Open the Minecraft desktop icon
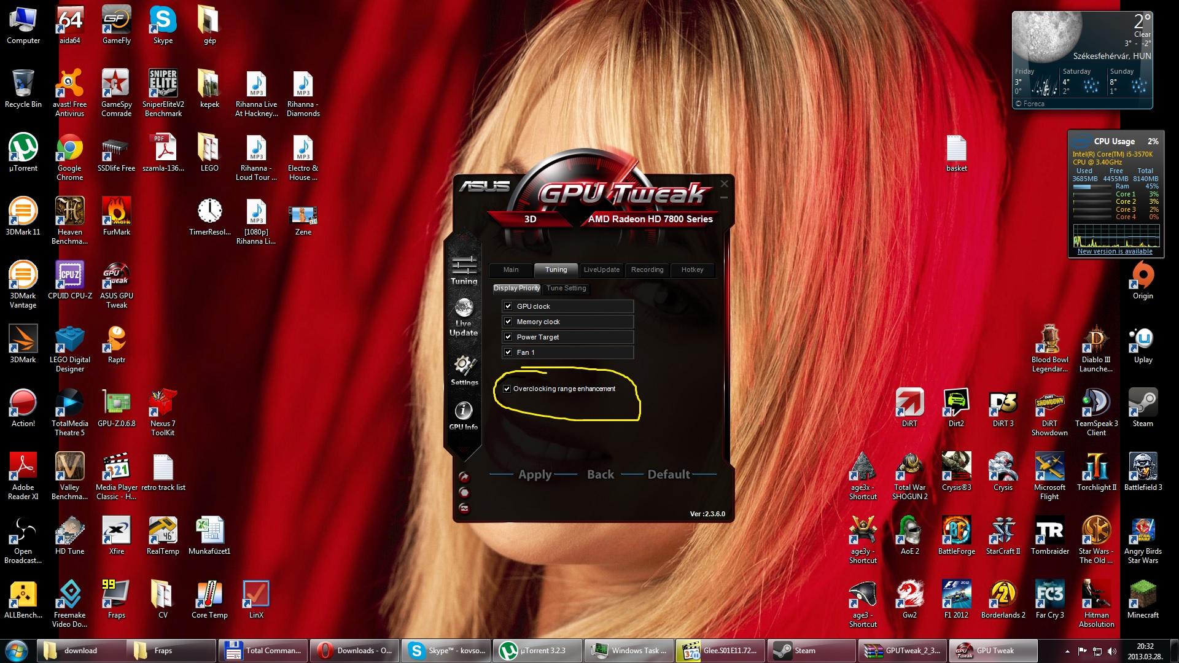Screen dimensions: 1179x663 (x=1143, y=600)
